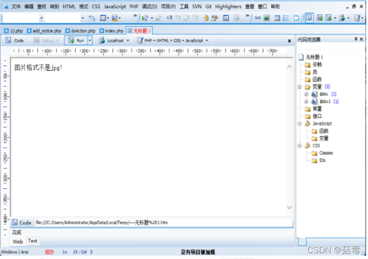Open the dropdown arrow beside the Run button
The height and width of the screenshot is (259, 368).
pyautogui.click(x=90, y=40)
